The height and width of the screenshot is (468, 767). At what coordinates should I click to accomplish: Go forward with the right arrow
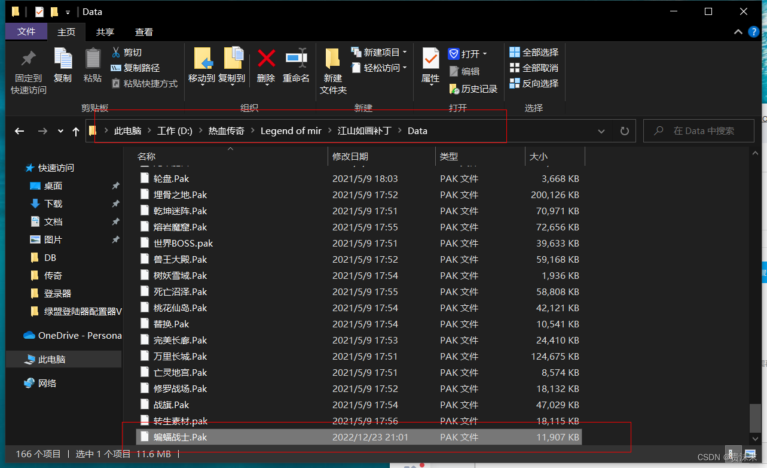(42, 131)
